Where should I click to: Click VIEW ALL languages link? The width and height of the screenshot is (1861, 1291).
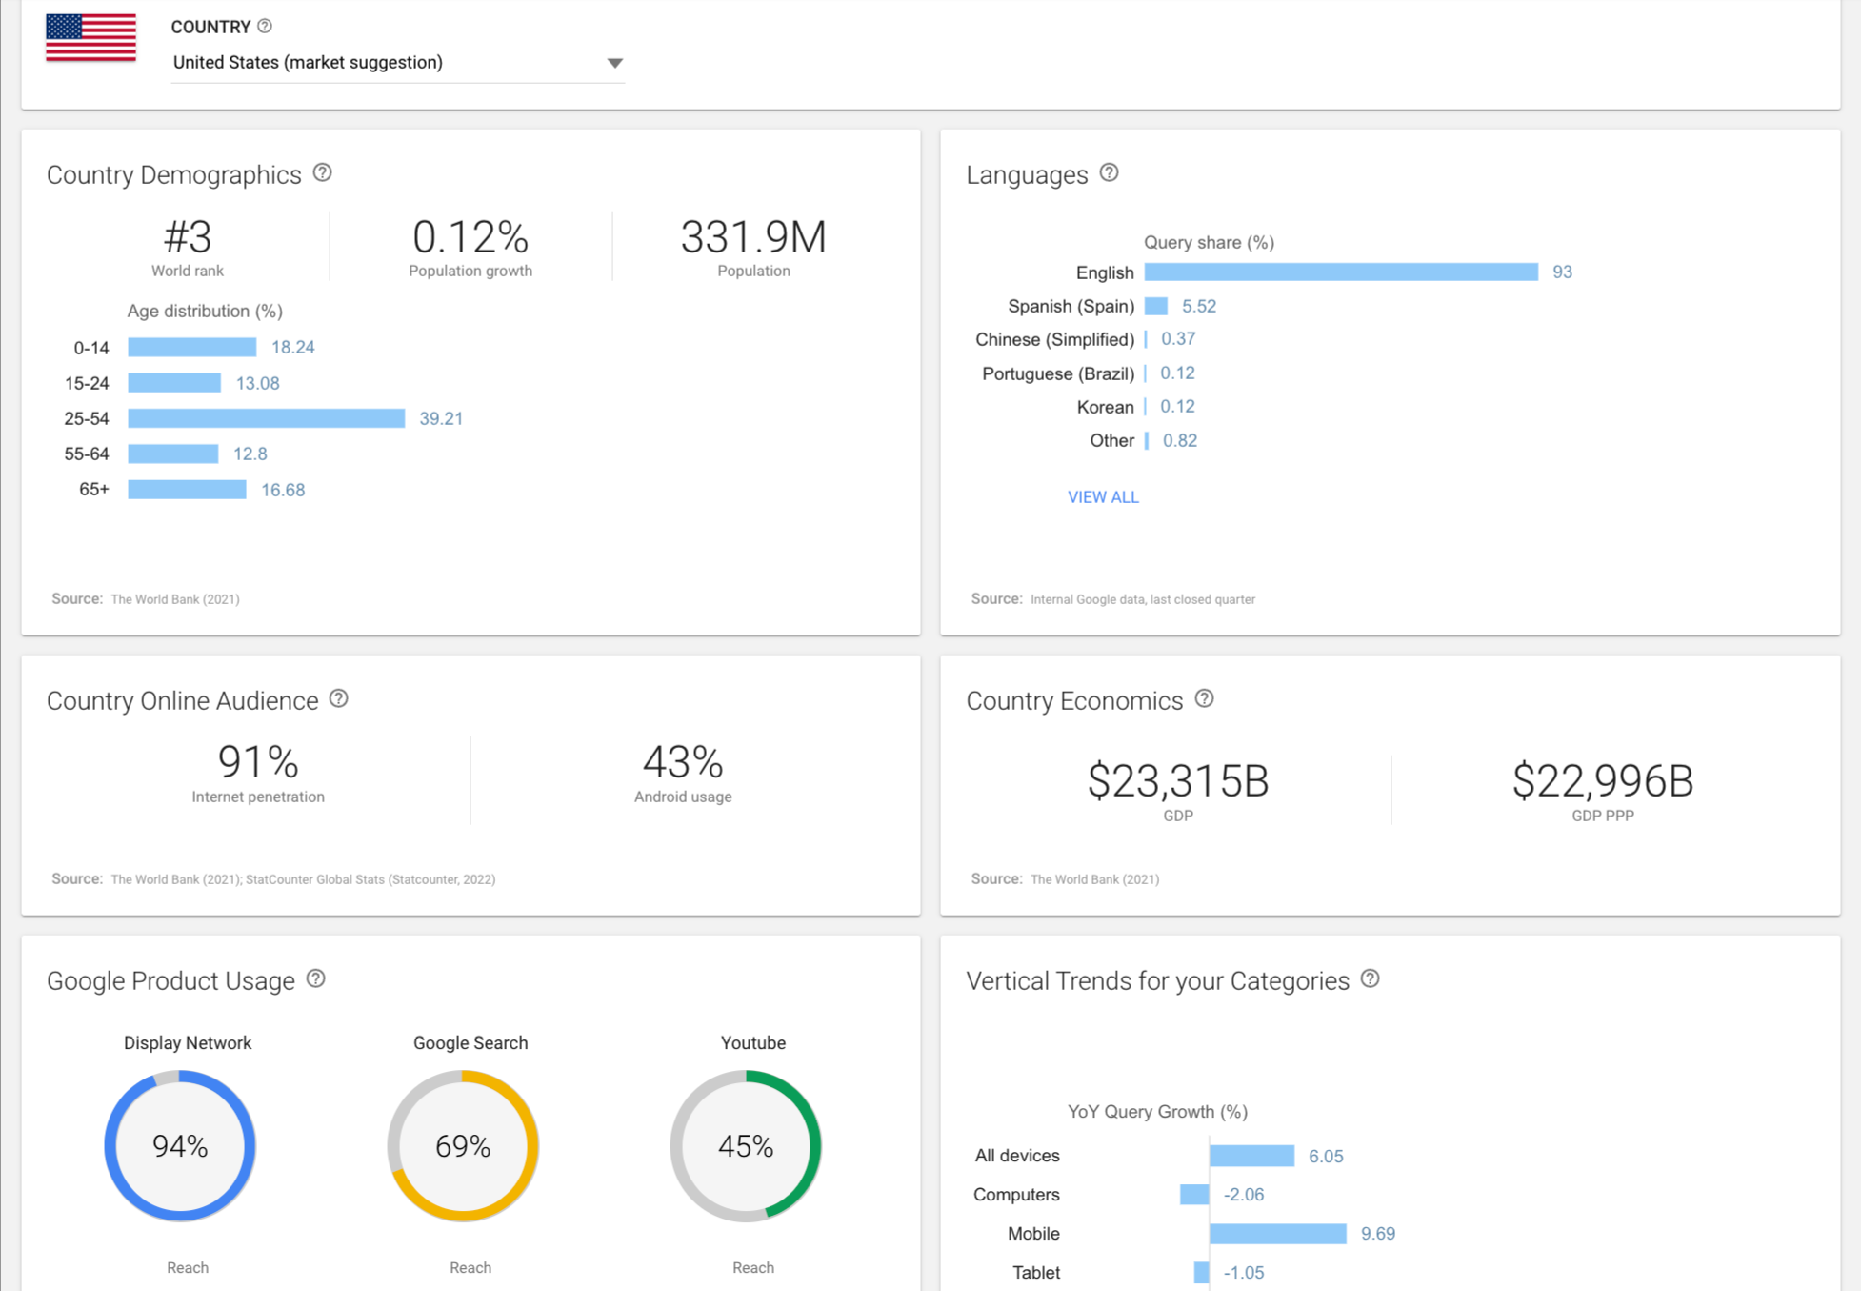click(x=1102, y=497)
